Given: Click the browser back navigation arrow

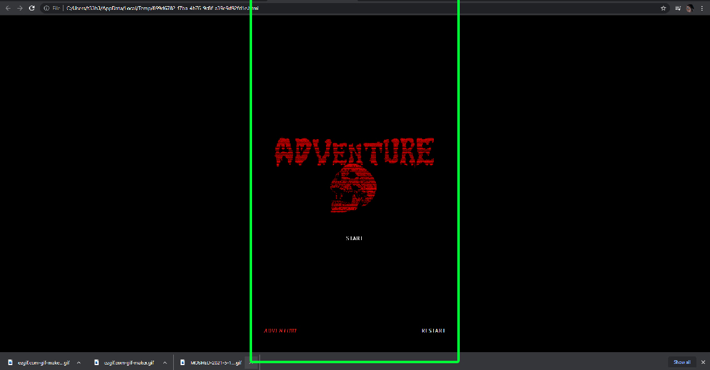Looking at the screenshot, I should coord(9,8).
